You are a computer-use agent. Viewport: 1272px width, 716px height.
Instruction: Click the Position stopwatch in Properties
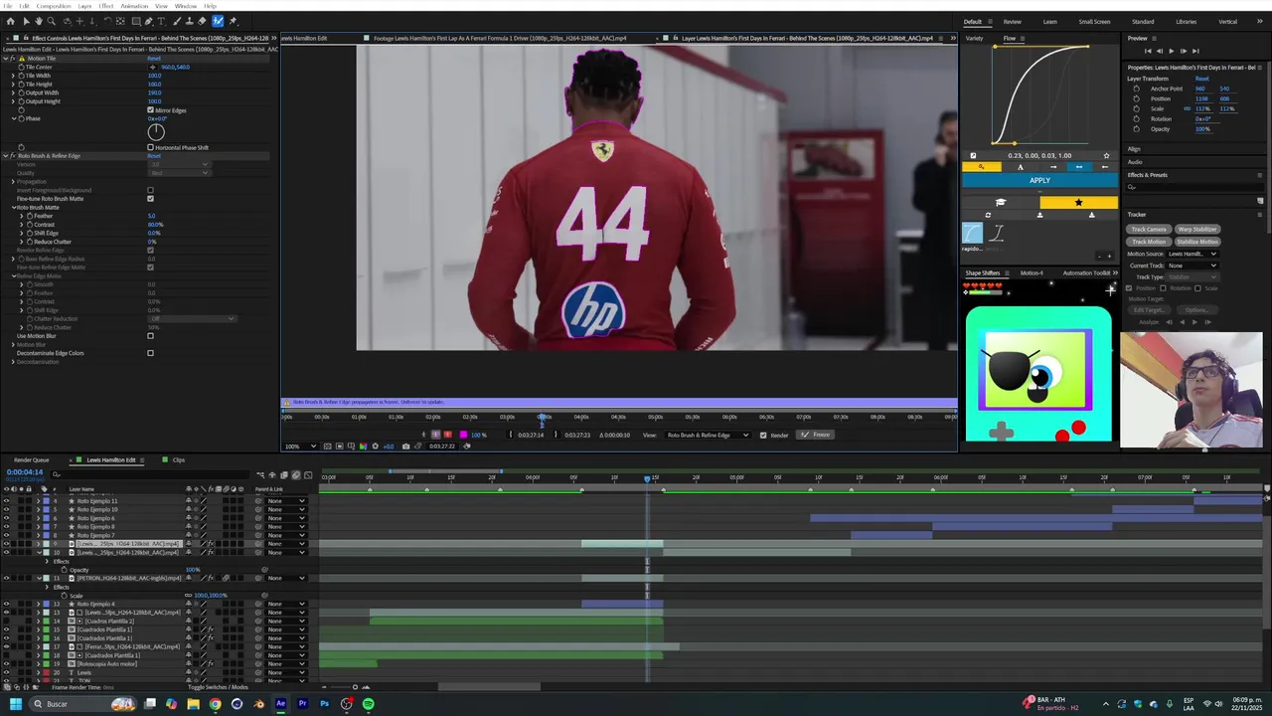tap(1136, 98)
